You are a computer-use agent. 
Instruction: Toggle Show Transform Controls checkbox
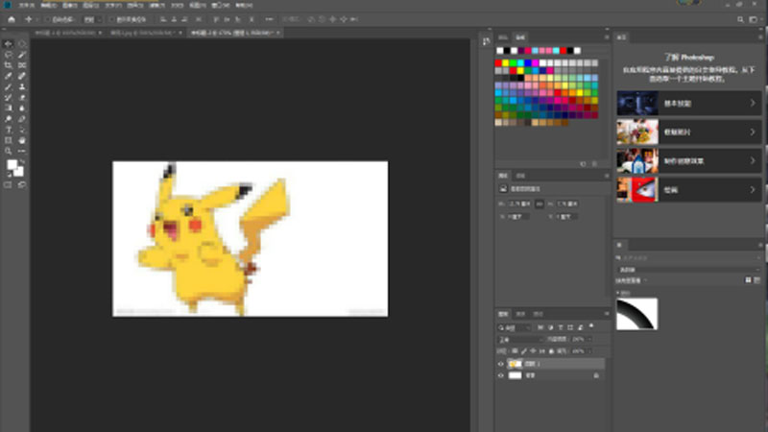[x=111, y=19]
